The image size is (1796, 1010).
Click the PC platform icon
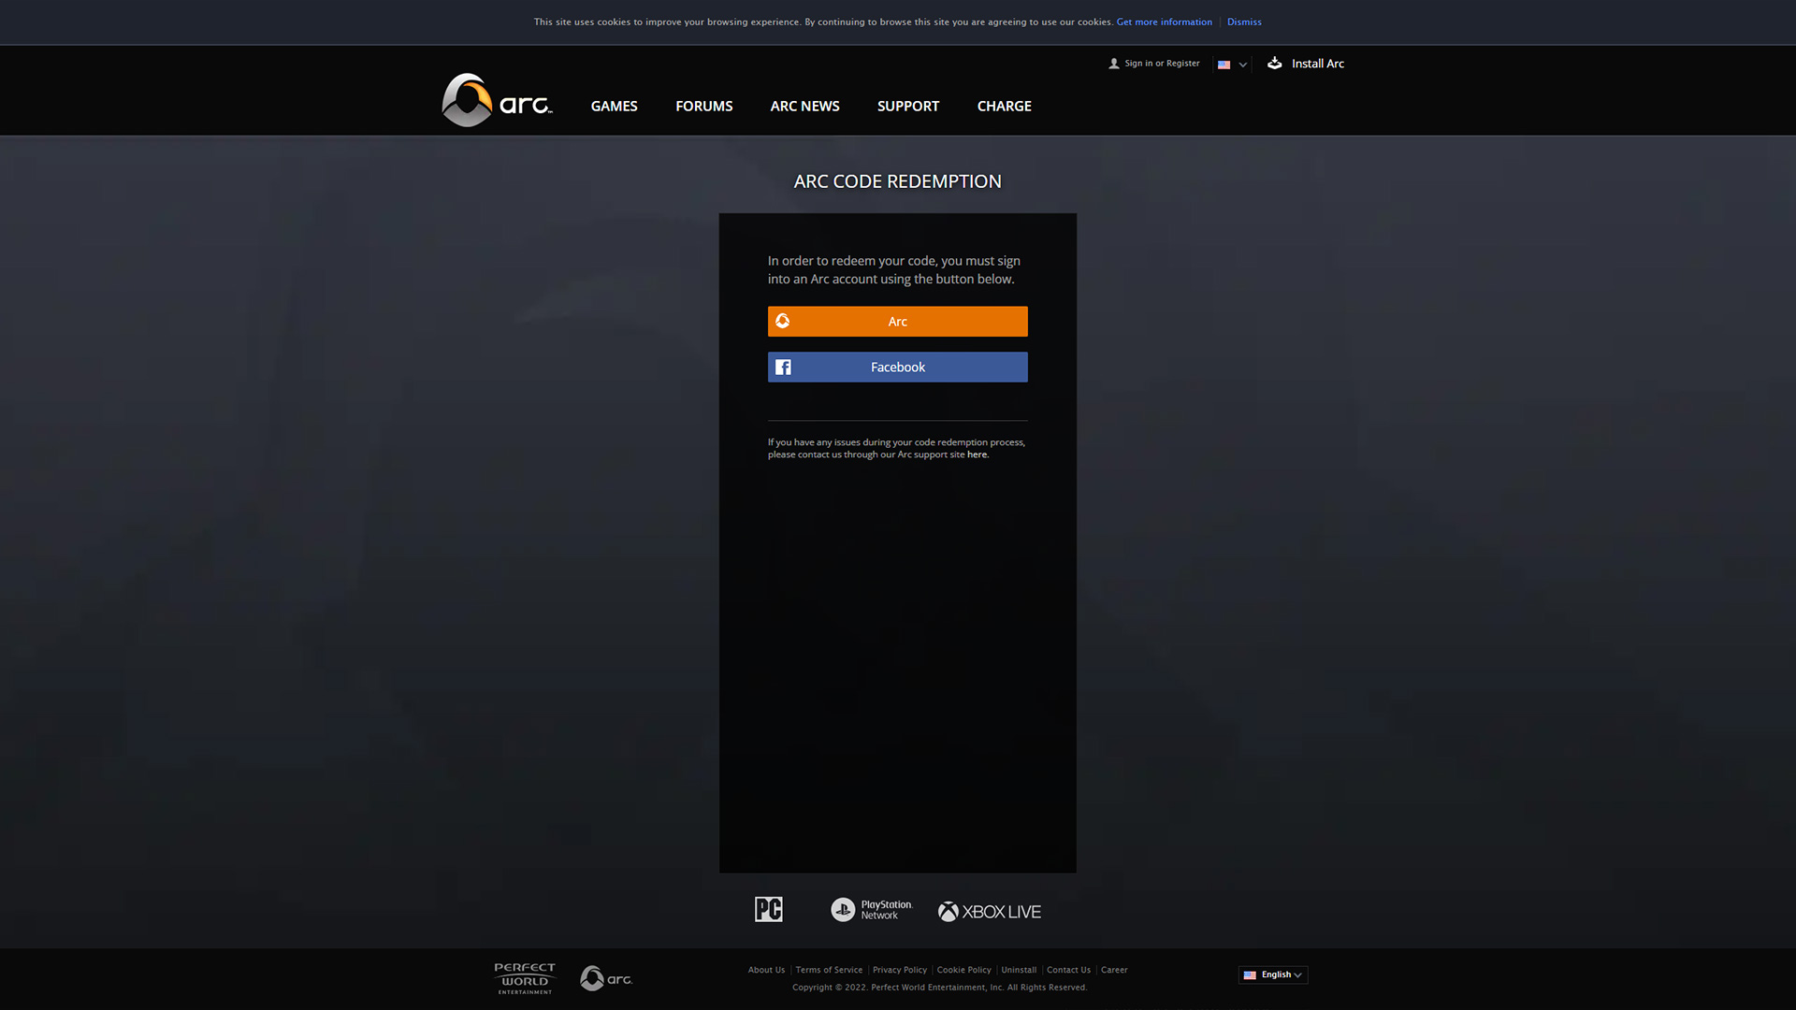[768, 909]
